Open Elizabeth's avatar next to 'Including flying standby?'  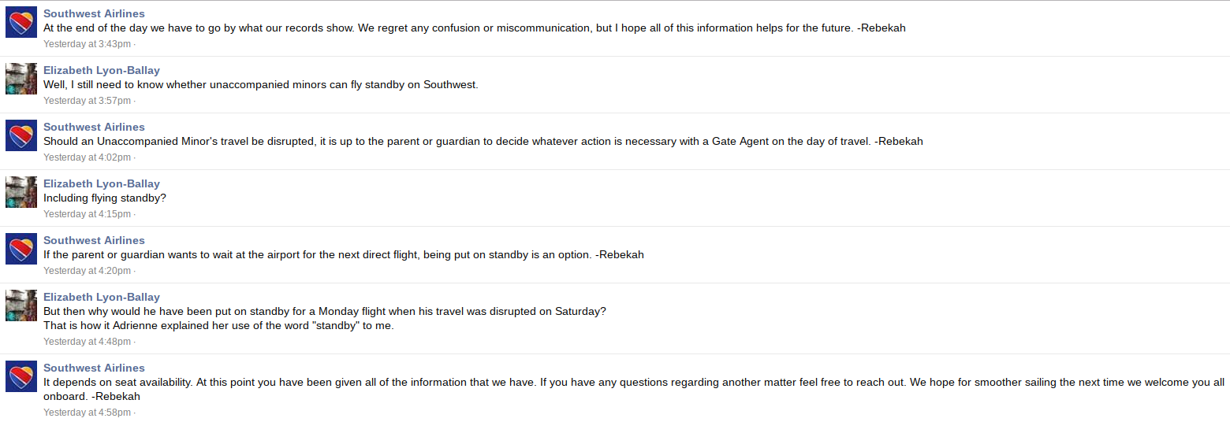[x=21, y=192]
